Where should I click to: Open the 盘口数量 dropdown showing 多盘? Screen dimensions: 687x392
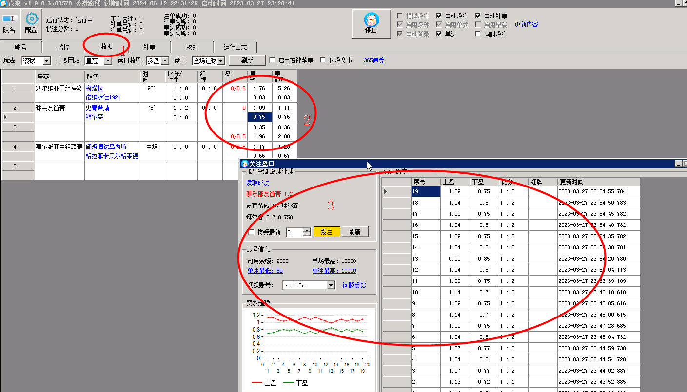(x=165, y=61)
